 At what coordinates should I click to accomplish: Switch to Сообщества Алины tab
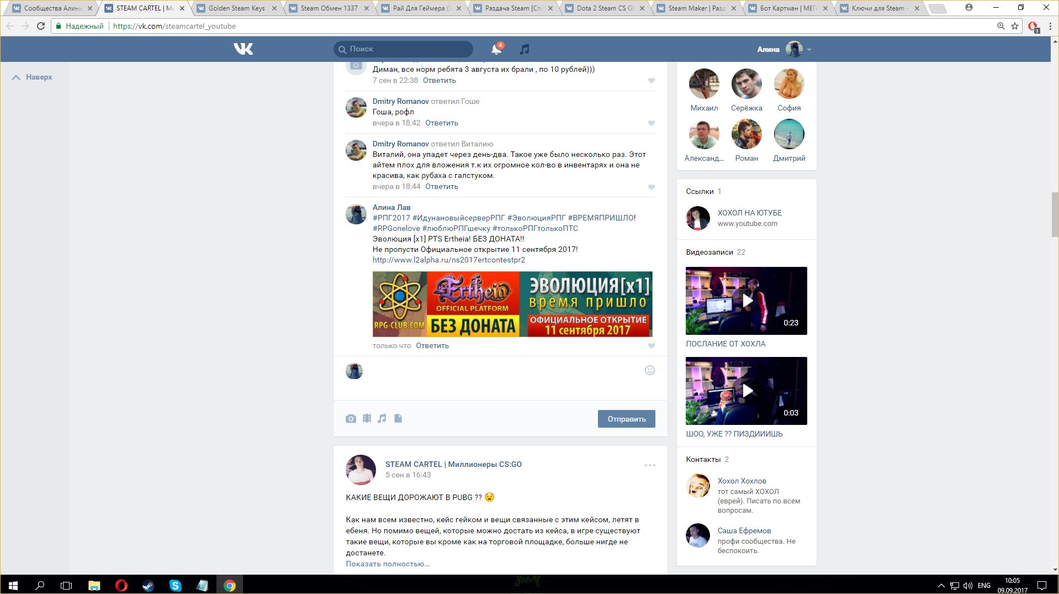[x=52, y=8]
